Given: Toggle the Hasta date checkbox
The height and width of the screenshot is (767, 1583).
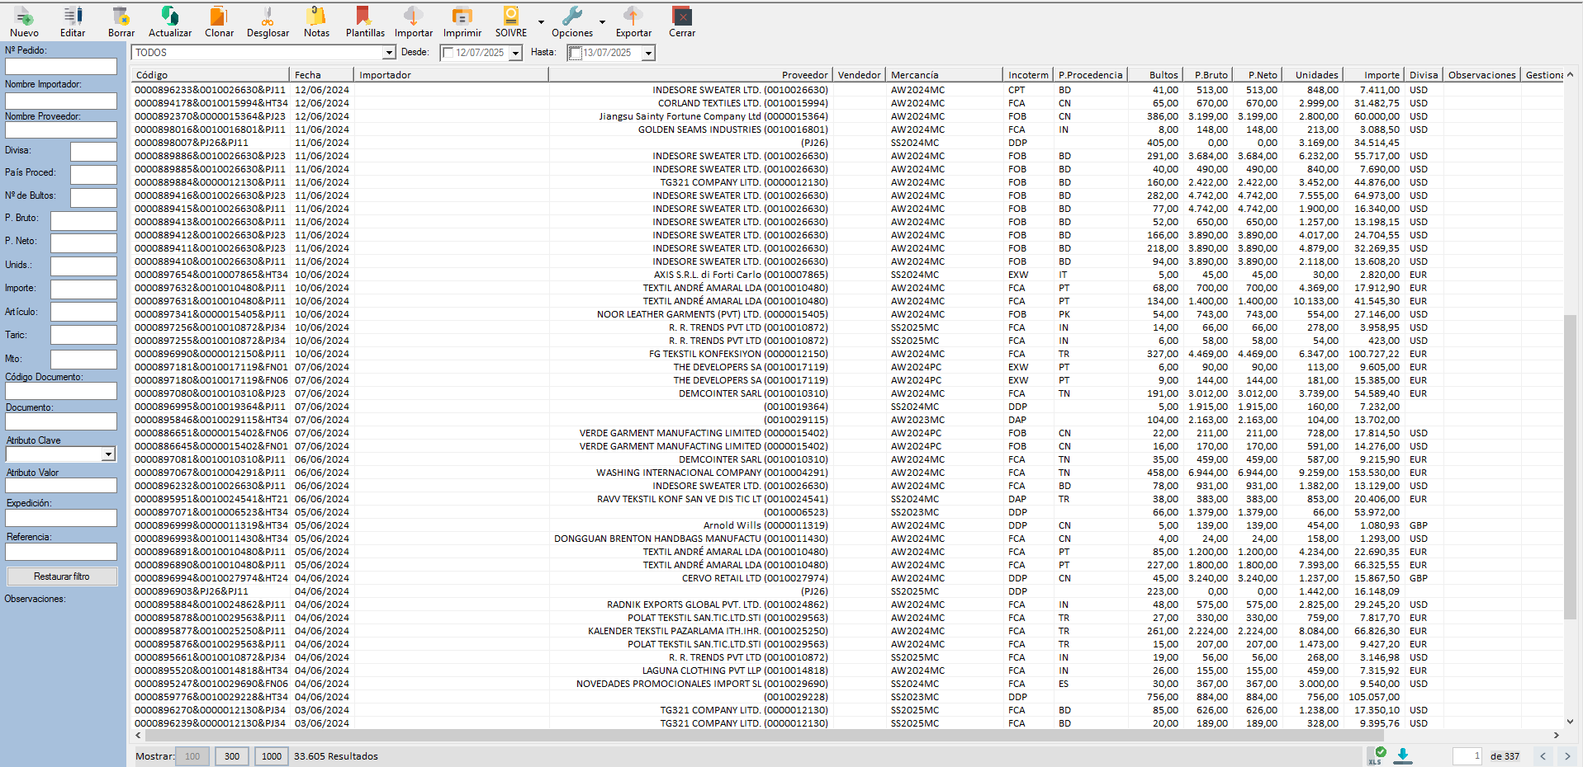Looking at the screenshot, I should click(576, 53).
